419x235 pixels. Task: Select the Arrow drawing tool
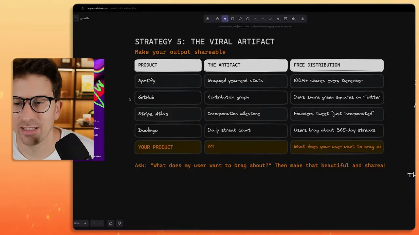tap(255, 19)
